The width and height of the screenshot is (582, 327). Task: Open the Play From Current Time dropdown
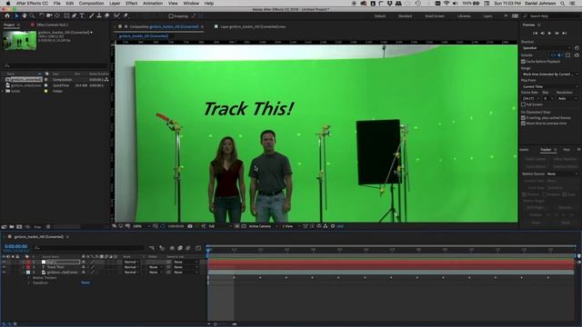(549, 86)
